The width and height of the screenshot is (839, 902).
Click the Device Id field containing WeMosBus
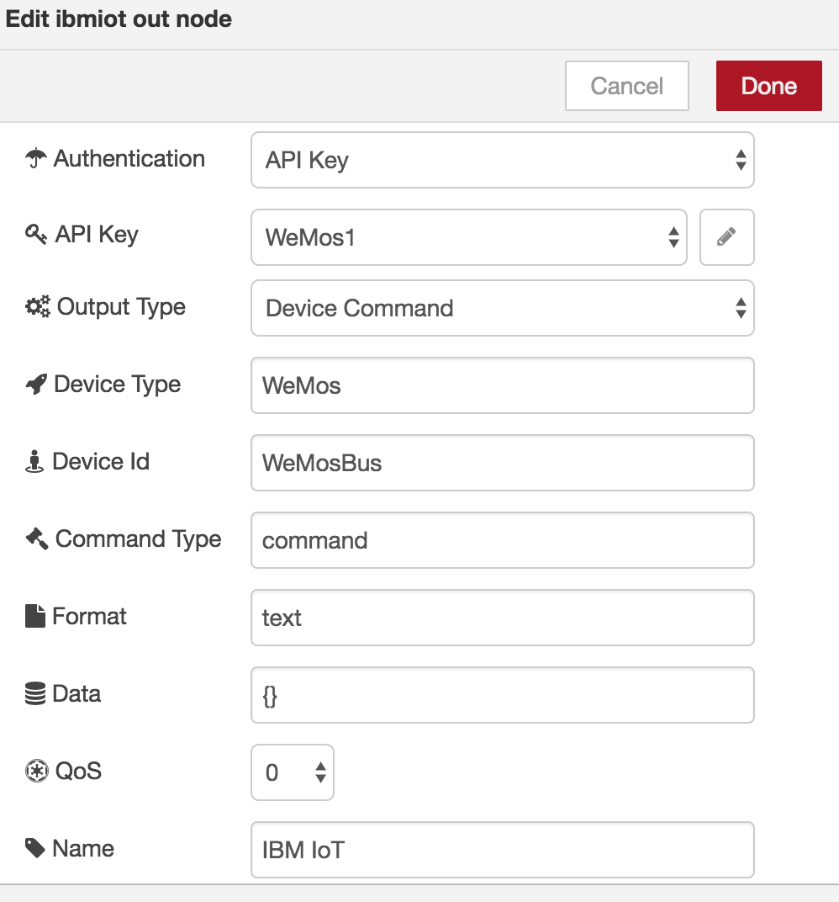click(502, 463)
